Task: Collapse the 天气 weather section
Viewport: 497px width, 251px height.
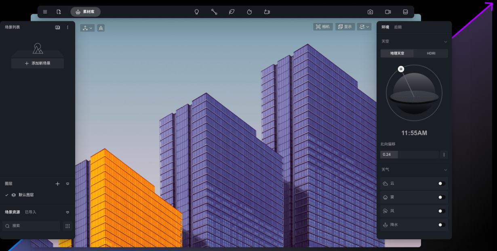Action: point(445,170)
